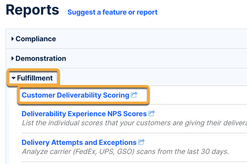
Task: Click the description "Analyze carrier (FedEx, UPS, GSO) scans"
Action: (126, 152)
